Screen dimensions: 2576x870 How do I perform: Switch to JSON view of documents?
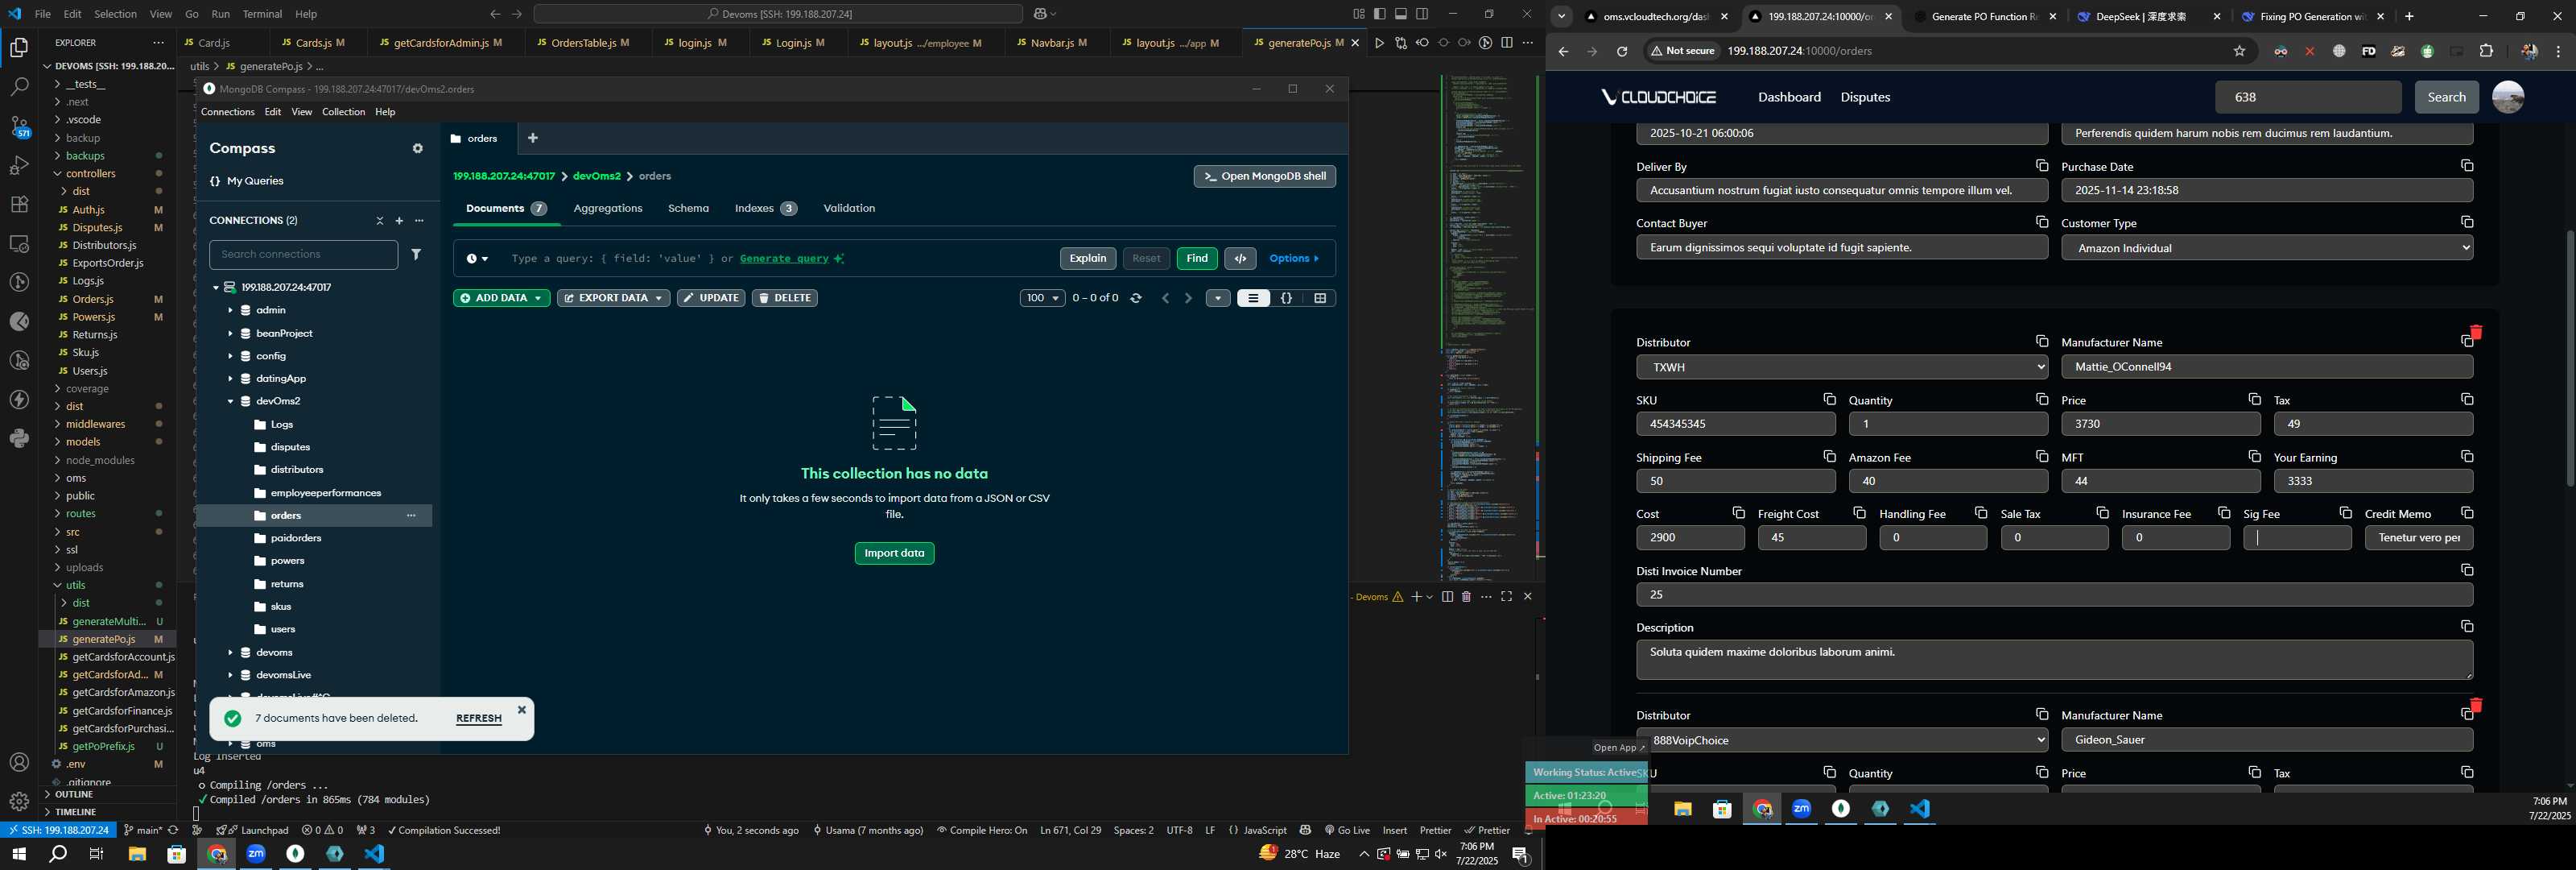(1287, 298)
